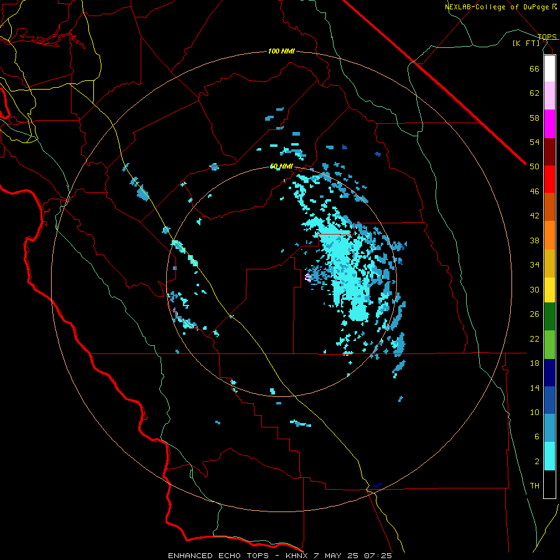Click the dark green legend swatch

(549, 317)
